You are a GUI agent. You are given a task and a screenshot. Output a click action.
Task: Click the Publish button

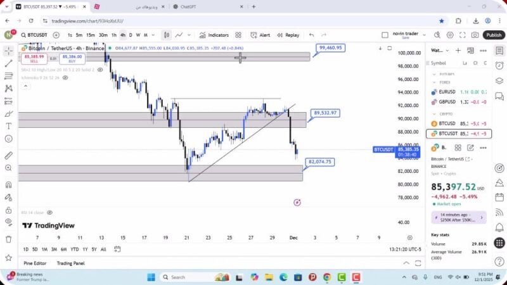pos(494,35)
